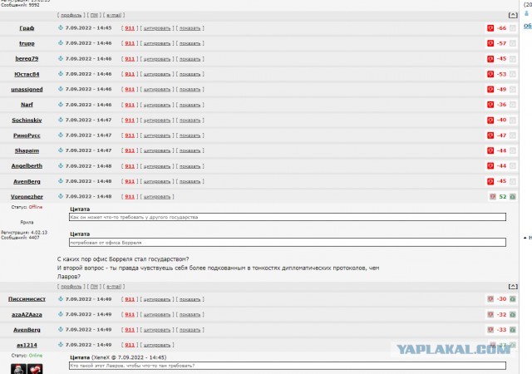This screenshot has width=532, height=374.
Task: Quote Voronezher's post with цитировать
Action: (x=157, y=197)
